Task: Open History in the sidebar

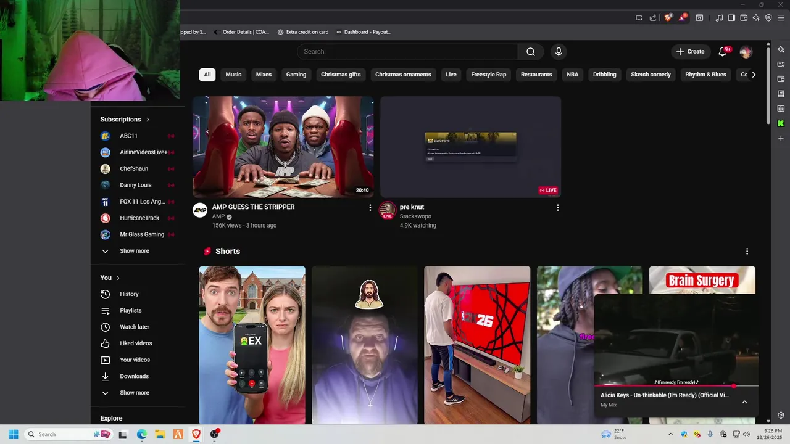Action: tap(129, 294)
